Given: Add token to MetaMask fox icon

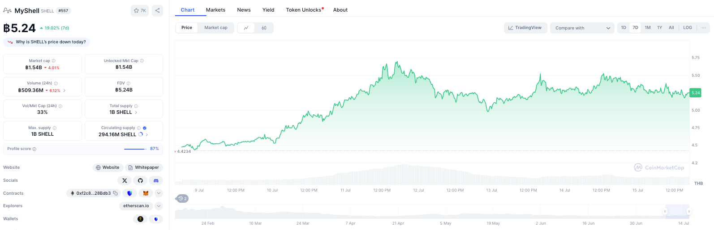Looking at the screenshot, I should [146, 193].
